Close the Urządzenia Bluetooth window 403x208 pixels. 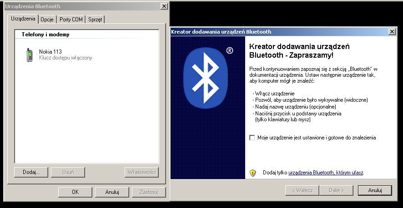coord(164,6)
